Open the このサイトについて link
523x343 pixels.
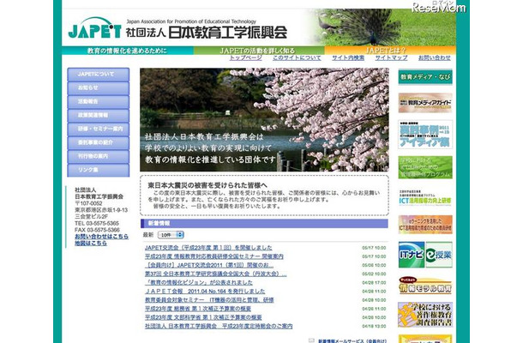click(x=297, y=57)
